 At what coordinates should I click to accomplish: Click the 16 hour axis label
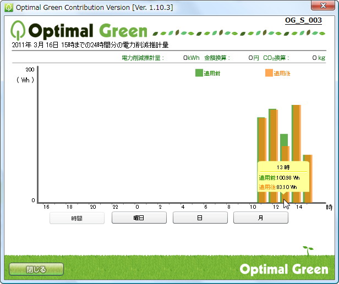[46, 207]
